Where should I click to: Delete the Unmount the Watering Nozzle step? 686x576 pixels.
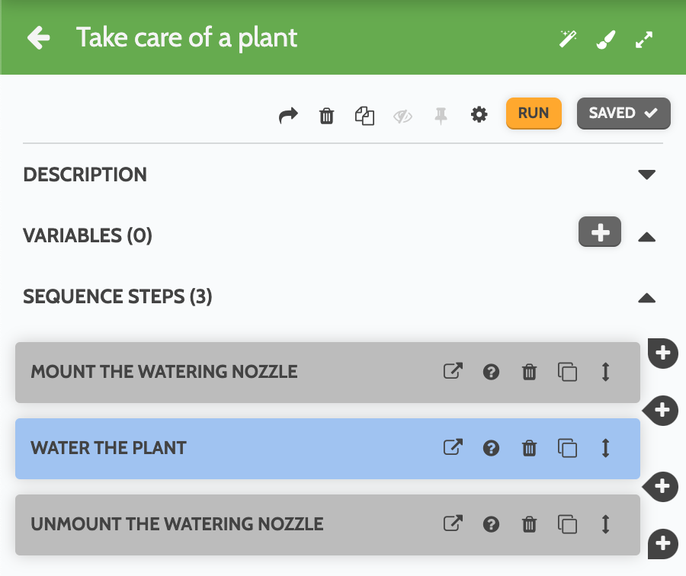tap(529, 524)
